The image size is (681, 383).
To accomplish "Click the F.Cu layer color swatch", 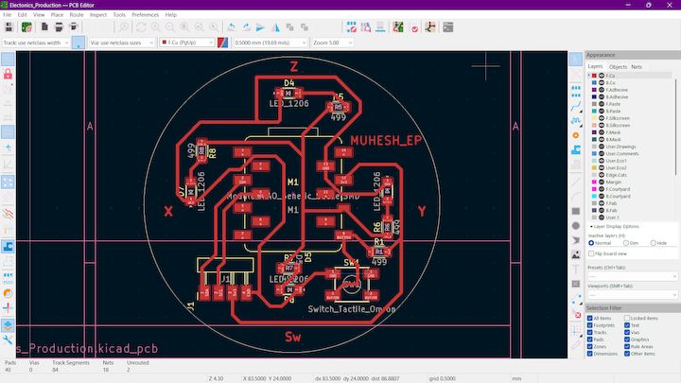I will click(594, 76).
